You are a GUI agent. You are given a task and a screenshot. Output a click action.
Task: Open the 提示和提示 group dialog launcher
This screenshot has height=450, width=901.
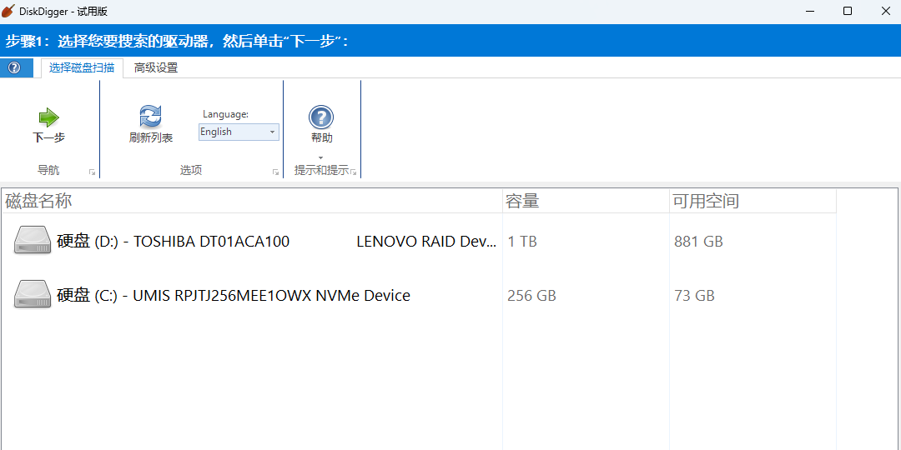point(354,172)
